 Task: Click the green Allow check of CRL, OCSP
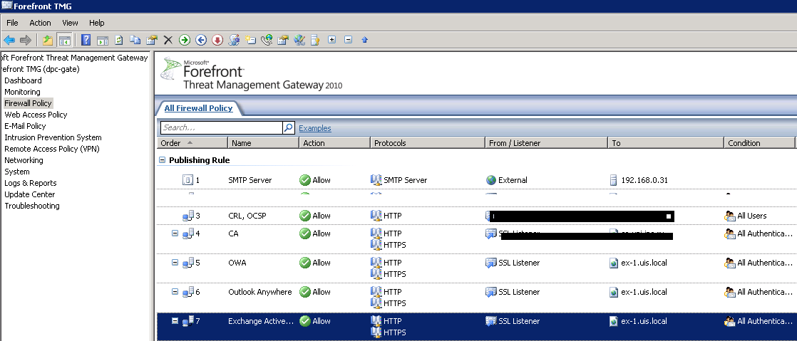pyautogui.click(x=305, y=216)
